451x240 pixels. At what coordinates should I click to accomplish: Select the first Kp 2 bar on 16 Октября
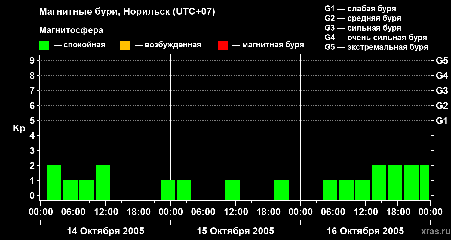tap(379, 183)
